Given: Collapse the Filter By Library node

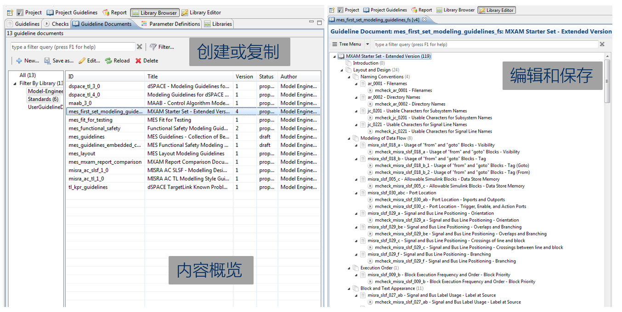Looking at the screenshot, I should pyautogui.click(x=15, y=84).
